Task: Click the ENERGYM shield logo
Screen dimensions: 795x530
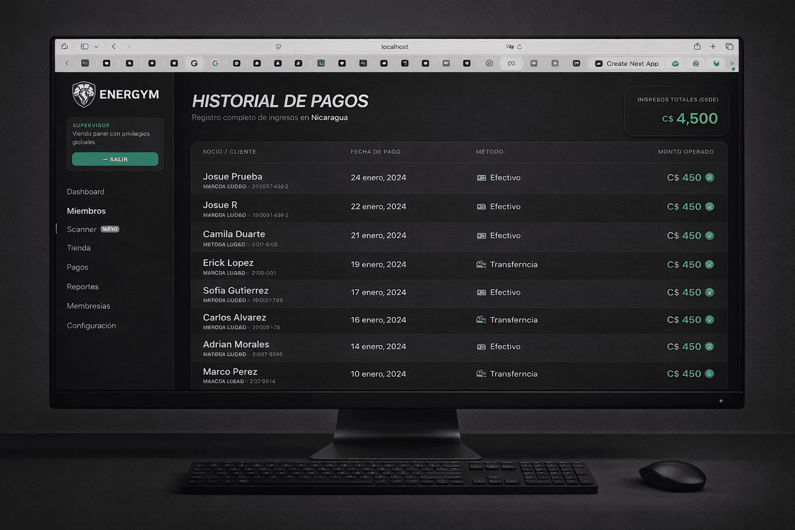Action: 84,93
